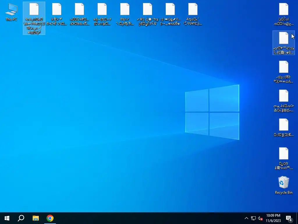Viewport: 298px width, 224px height.
Task: Open taskbar Search magnifier
Action: tap(21, 218)
